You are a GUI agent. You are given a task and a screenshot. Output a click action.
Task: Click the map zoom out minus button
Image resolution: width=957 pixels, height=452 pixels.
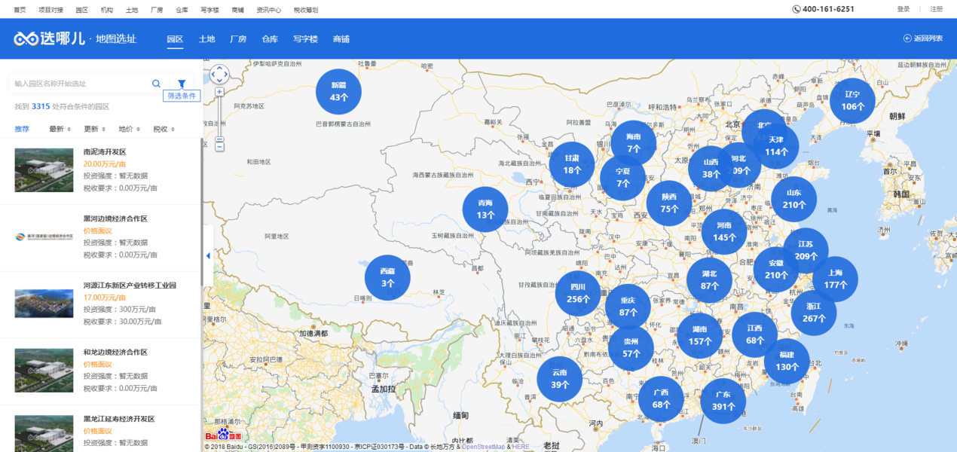point(219,139)
